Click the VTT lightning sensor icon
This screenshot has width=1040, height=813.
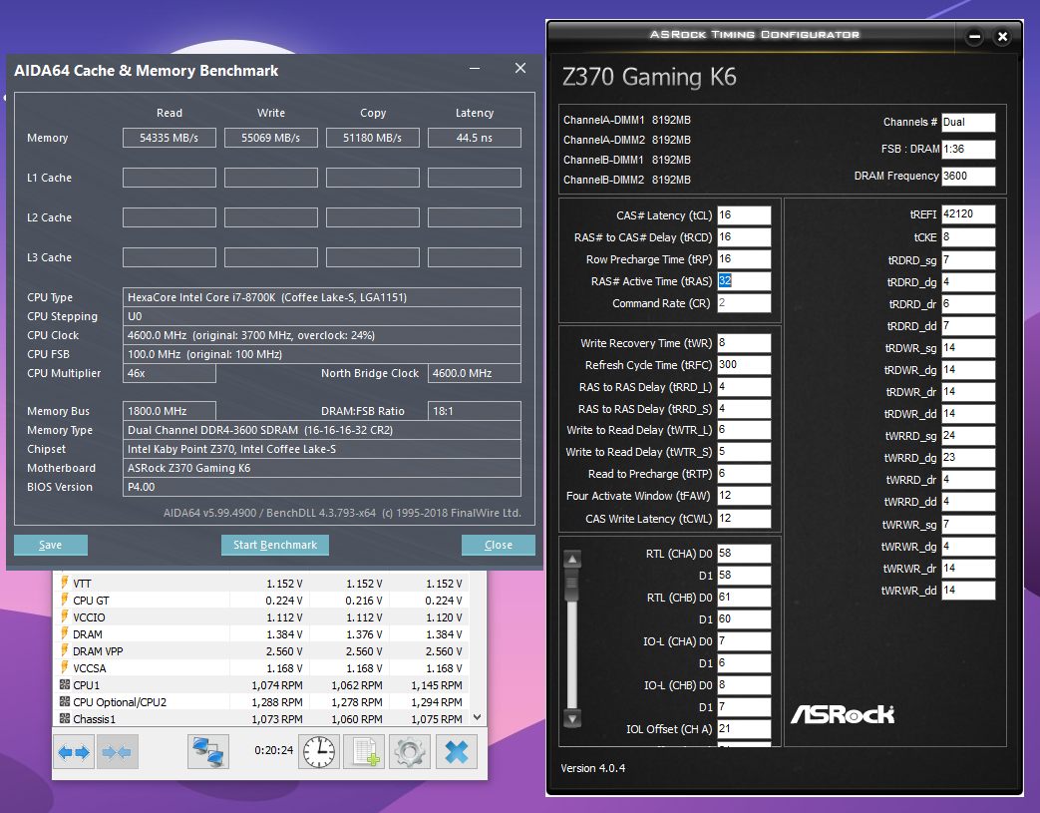[65, 583]
